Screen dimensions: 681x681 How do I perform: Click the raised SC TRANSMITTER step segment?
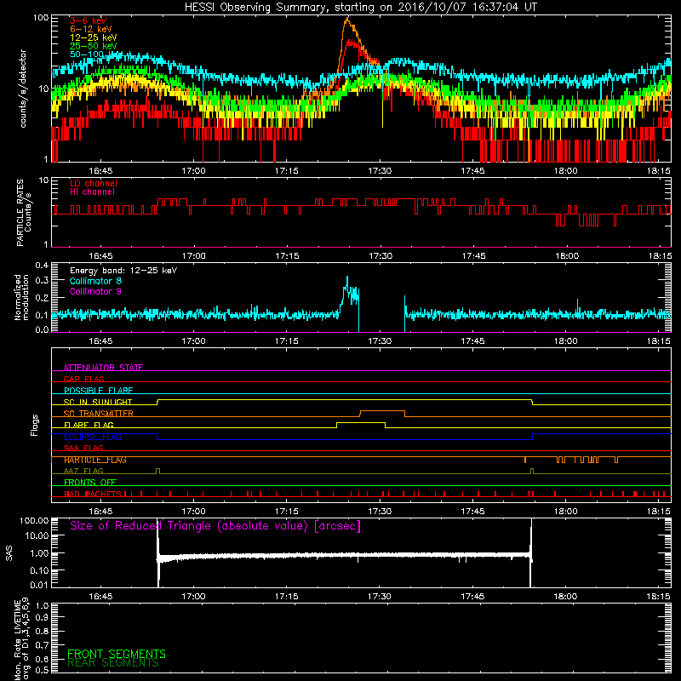[382, 411]
